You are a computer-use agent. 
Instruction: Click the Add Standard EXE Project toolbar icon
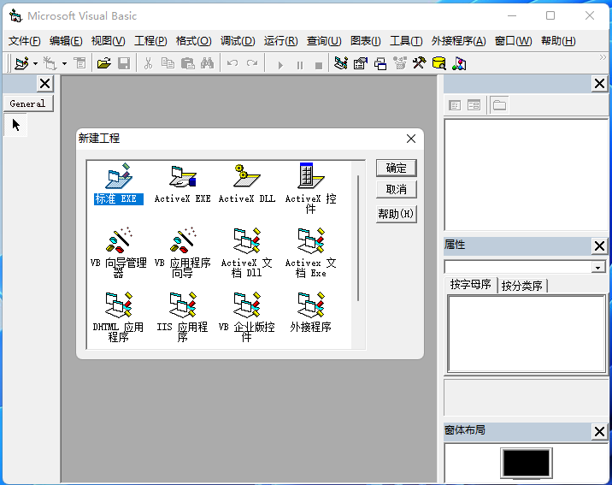[x=21, y=63]
